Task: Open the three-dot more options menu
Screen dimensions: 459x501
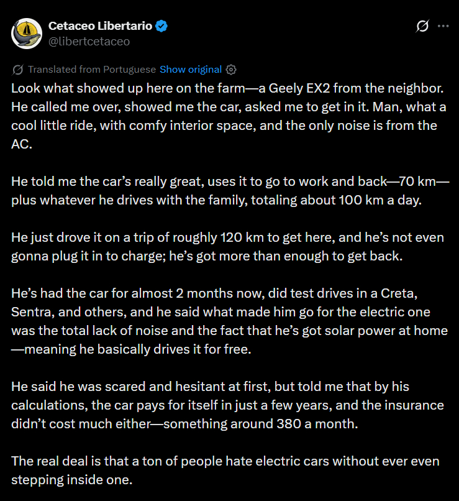Action: point(443,26)
